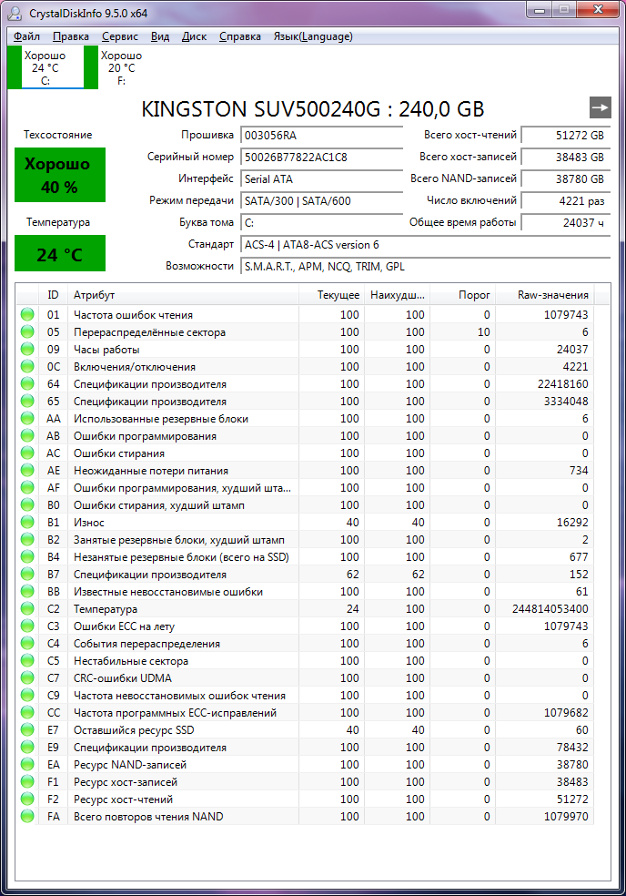This screenshot has width=626, height=896.
Task: Select Перераспределённые сектора attribute text
Action: coord(149,332)
